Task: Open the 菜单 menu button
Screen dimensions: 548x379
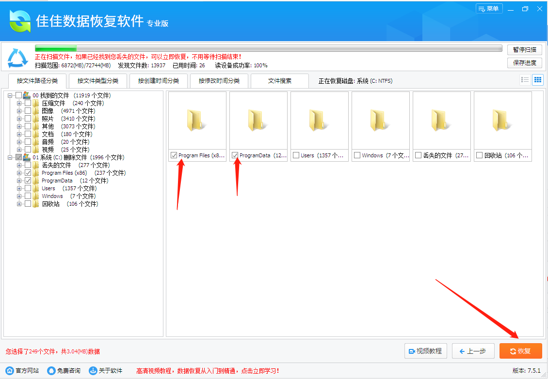Action: click(489, 9)
